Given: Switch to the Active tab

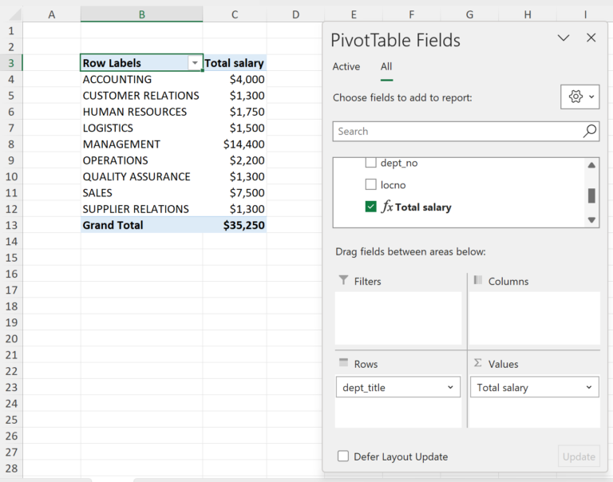Looking at the screenshot, I should point(346,67).
